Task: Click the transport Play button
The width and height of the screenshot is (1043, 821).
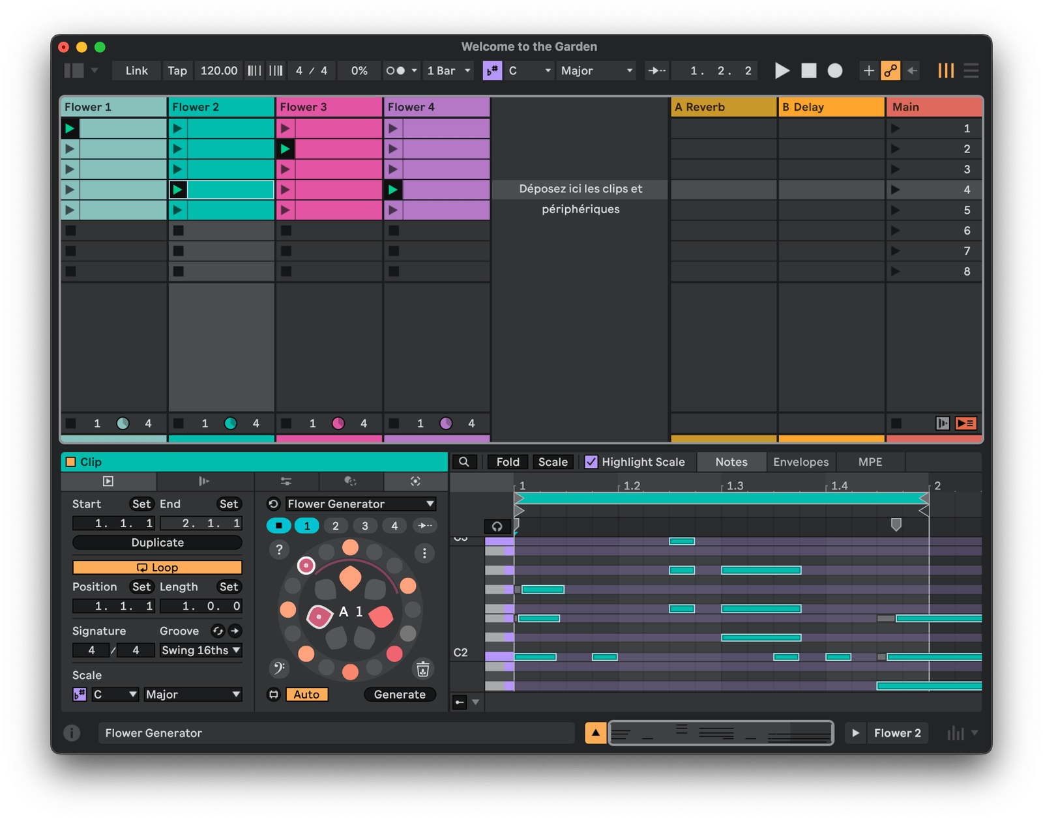Action: (x=782, y=70)
